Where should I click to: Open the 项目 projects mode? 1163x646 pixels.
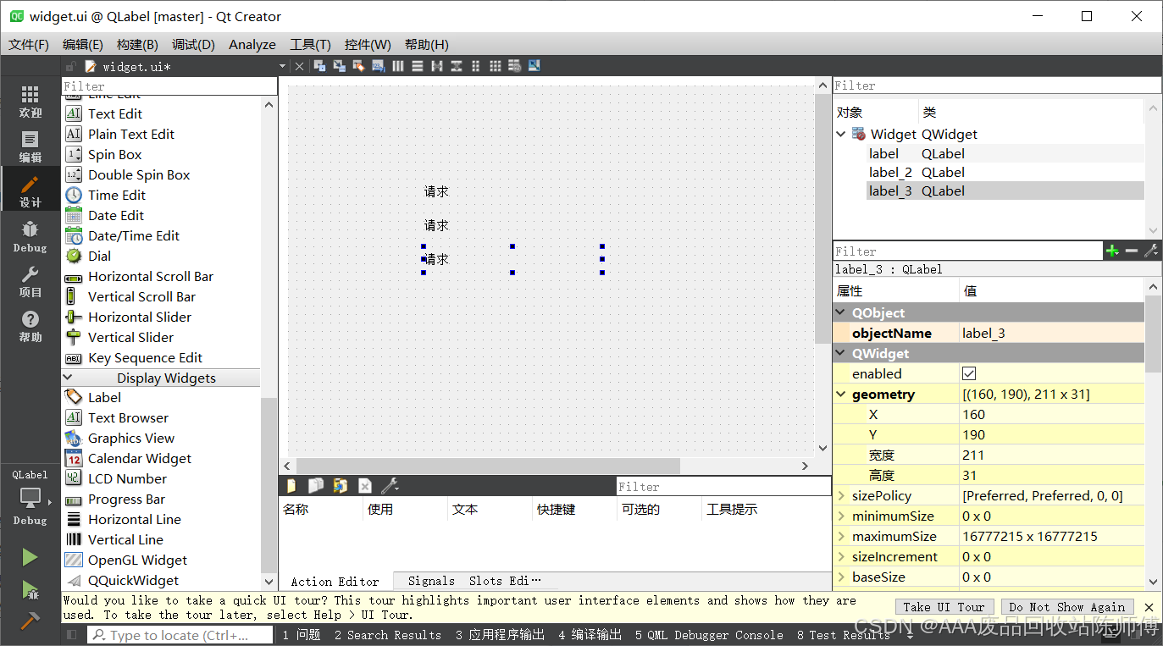(30, 281)
